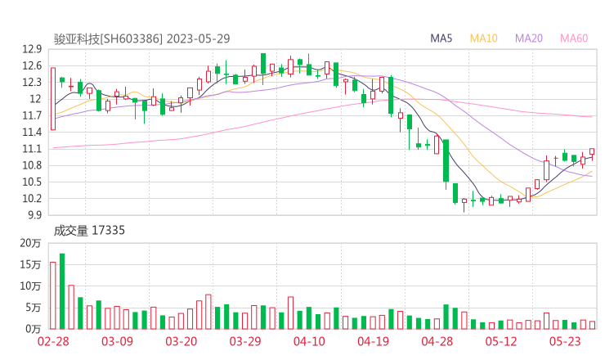Viewport: 605px width, 360px height.
Task: Click the tallest green volume bar
Action: tap(62, 291)
